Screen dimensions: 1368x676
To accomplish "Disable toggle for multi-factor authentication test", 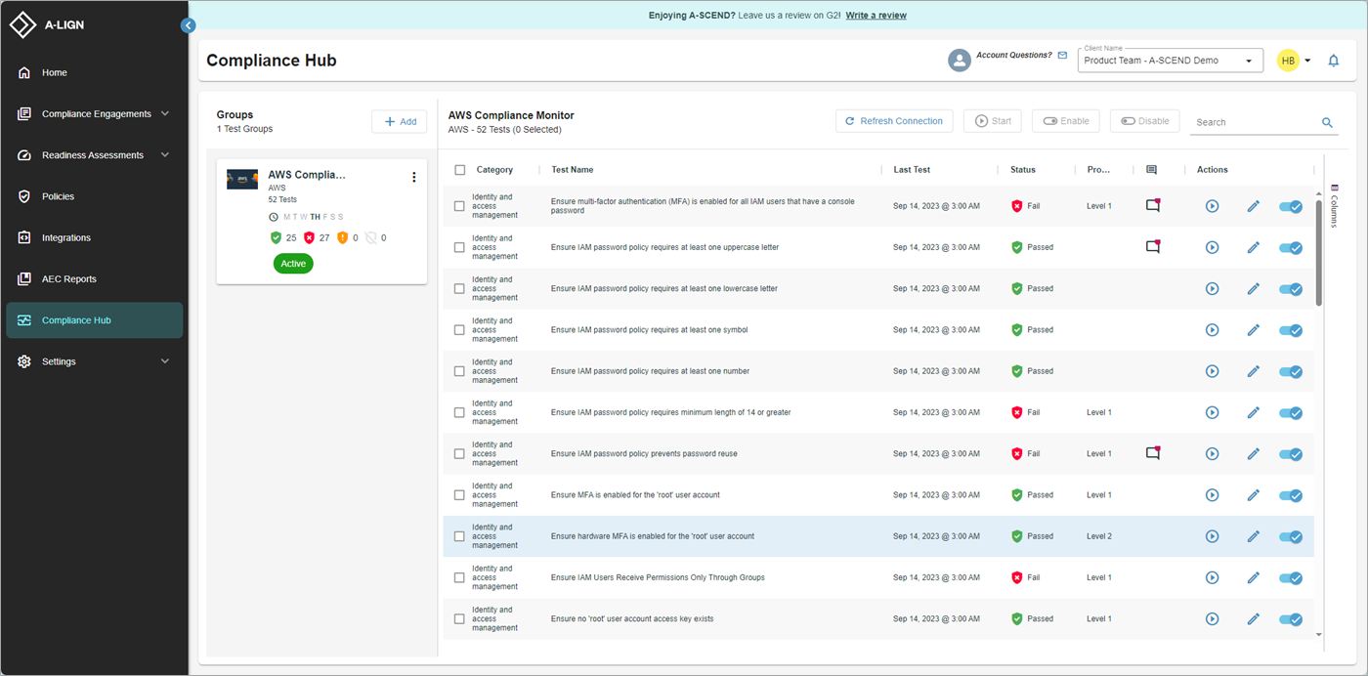I will click(1291, 206).
